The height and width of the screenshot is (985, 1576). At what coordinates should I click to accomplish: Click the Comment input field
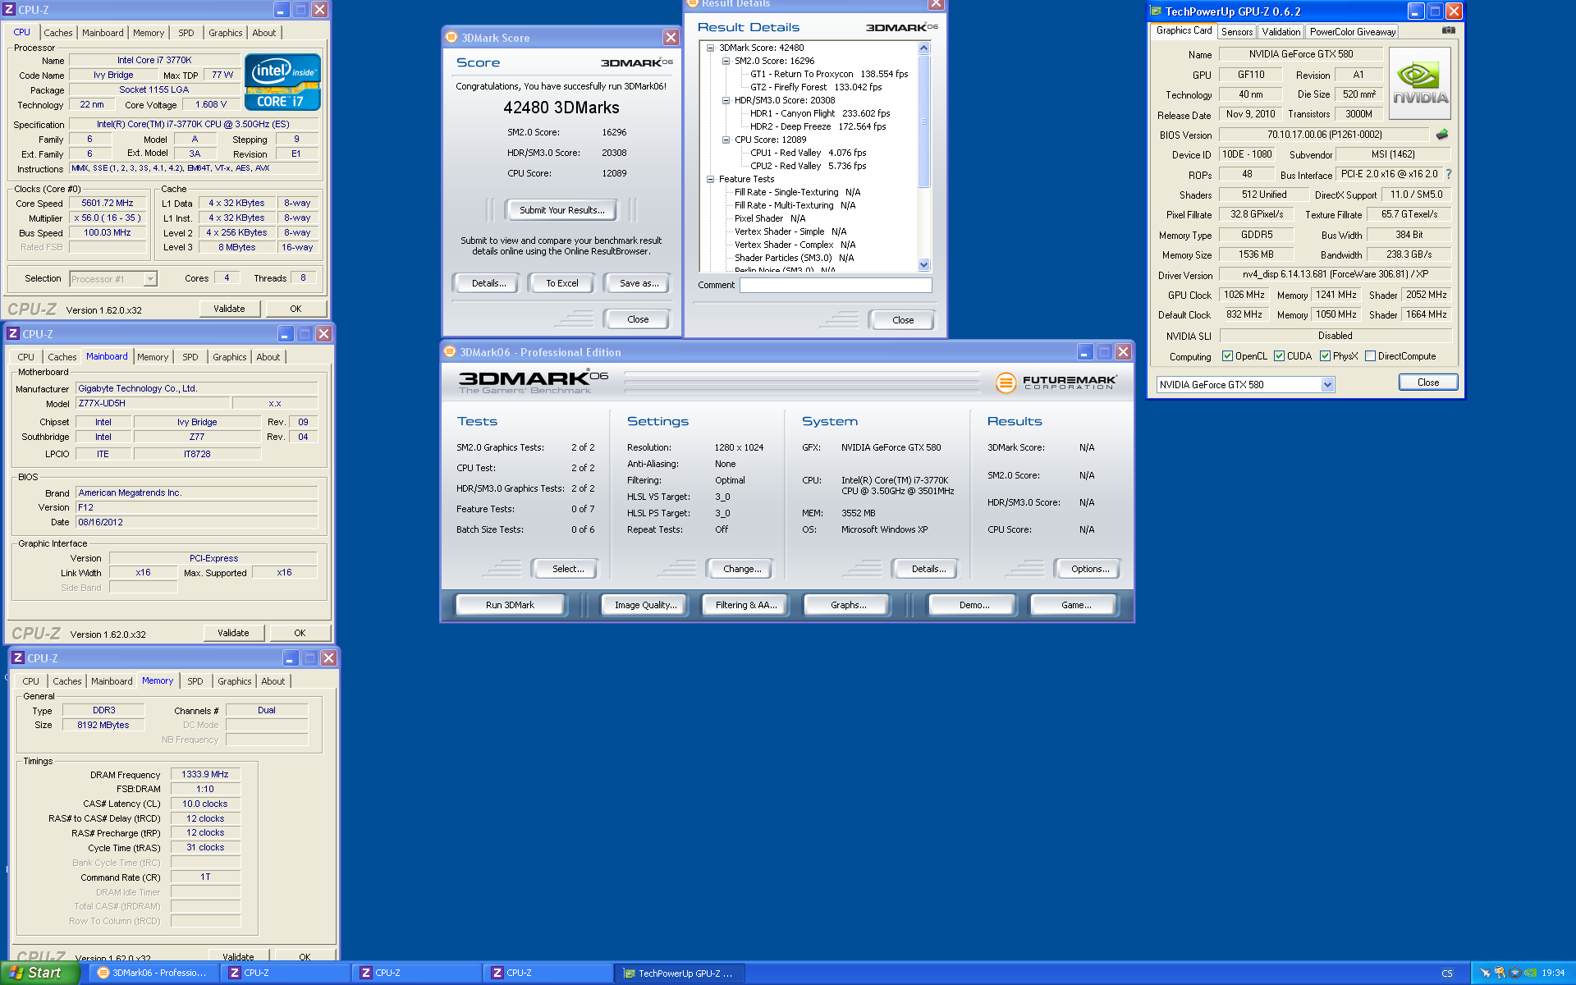836,285
